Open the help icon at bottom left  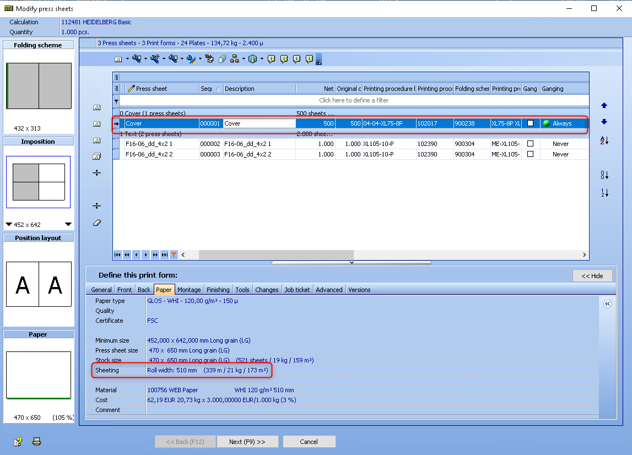coord(18,442)
